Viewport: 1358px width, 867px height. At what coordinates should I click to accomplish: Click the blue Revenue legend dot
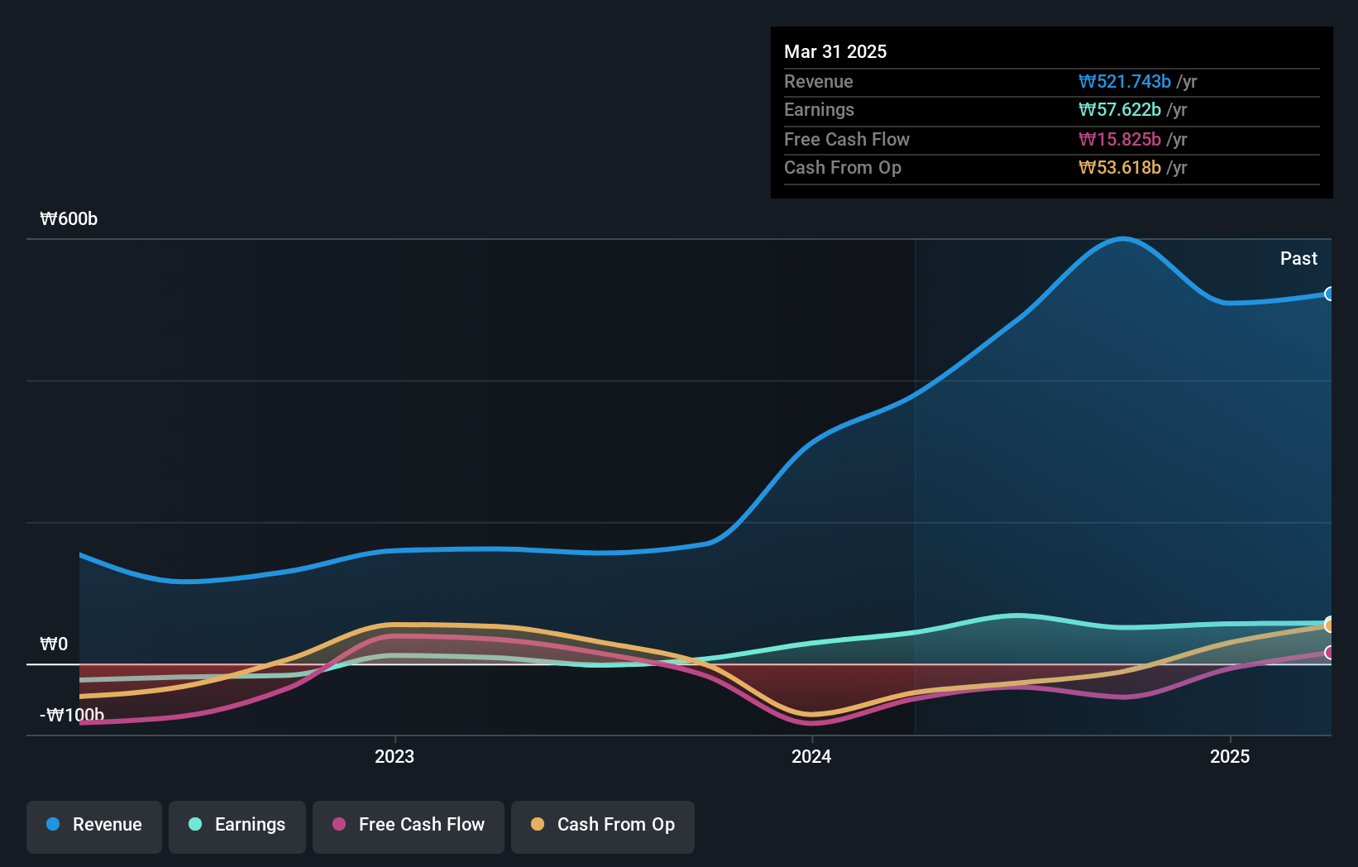pos(53,824)
